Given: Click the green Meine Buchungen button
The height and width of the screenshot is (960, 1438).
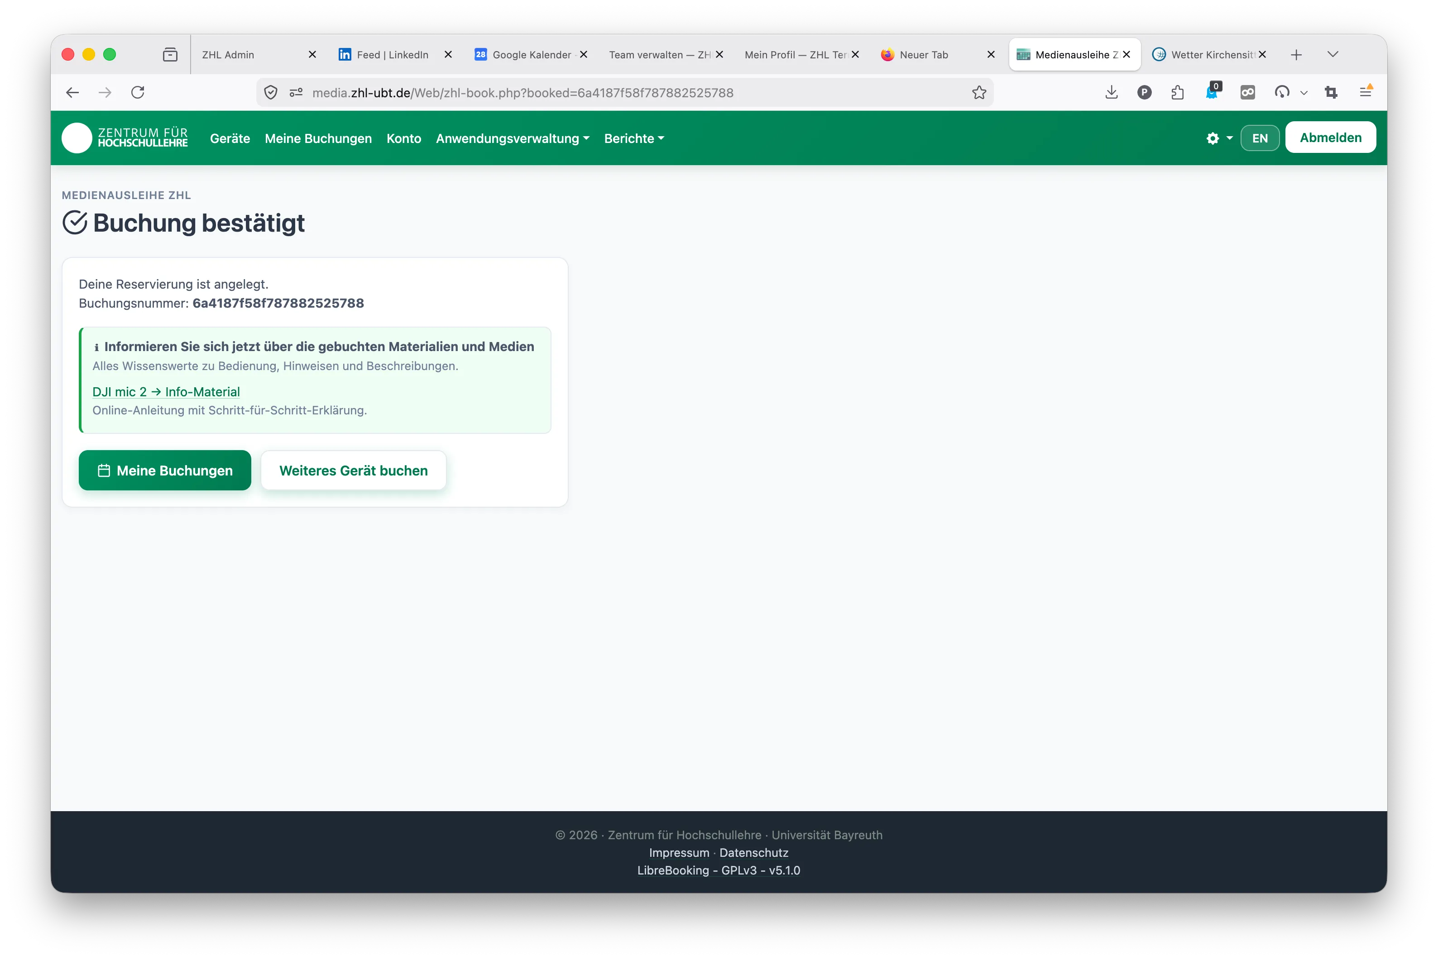Looking at the screenshot, I should (x=165, y=470).
